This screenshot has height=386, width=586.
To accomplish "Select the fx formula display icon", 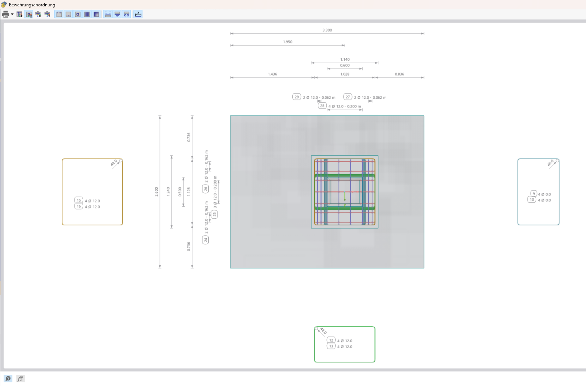I will [21, 379].
